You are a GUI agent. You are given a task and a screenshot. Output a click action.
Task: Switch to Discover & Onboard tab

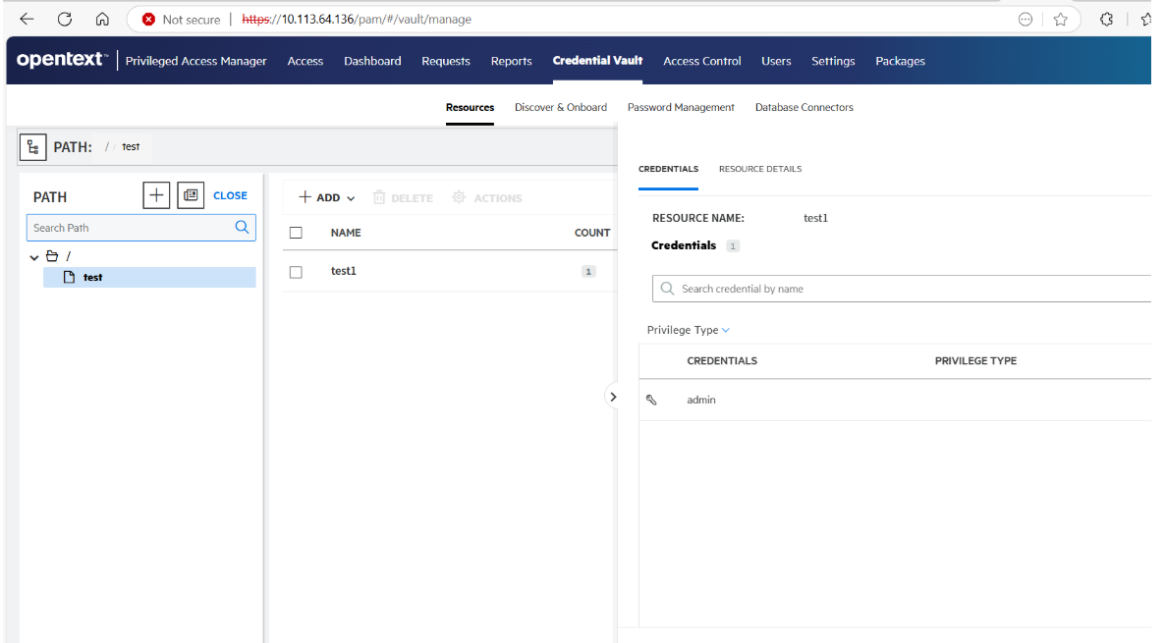tap(561, 108)
